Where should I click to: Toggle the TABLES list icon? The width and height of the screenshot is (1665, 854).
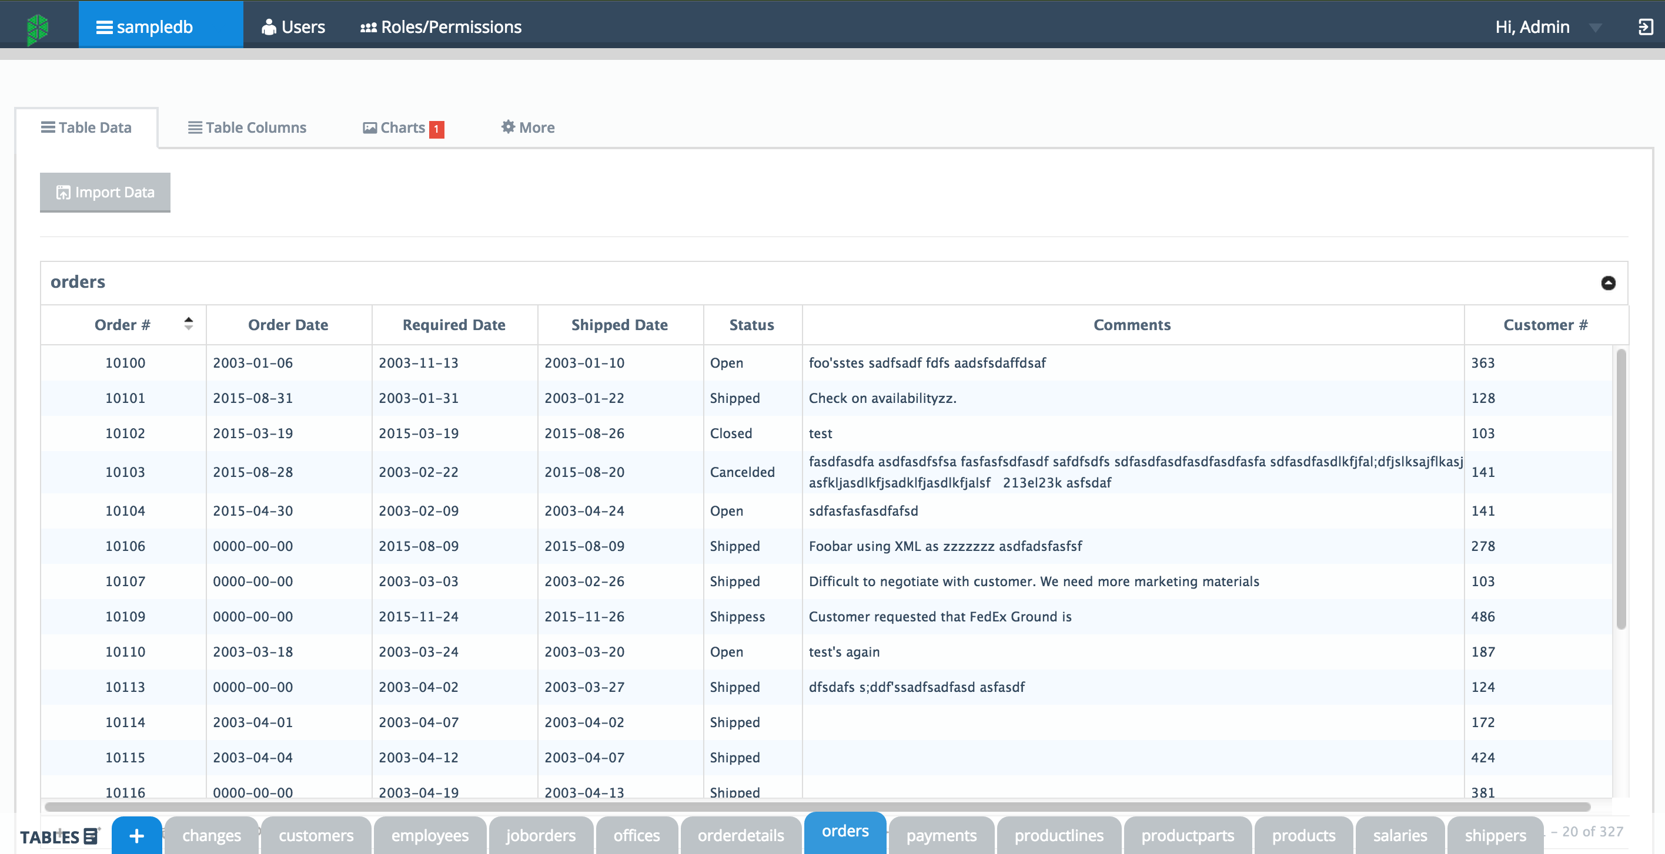point(91,836)
